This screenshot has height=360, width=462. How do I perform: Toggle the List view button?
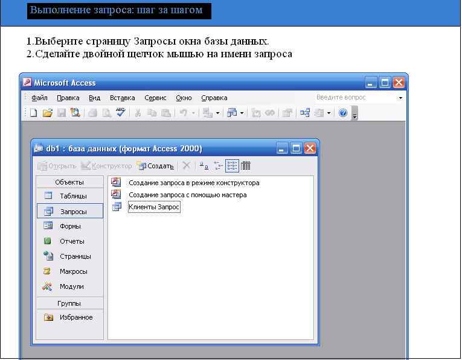click(x=232, y=166)
